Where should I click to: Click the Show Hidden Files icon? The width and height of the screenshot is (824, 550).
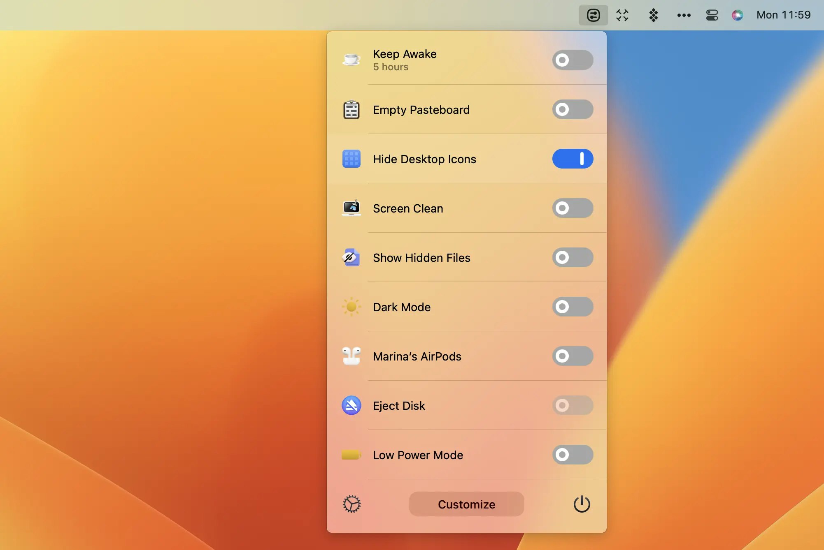click(351, 257)
